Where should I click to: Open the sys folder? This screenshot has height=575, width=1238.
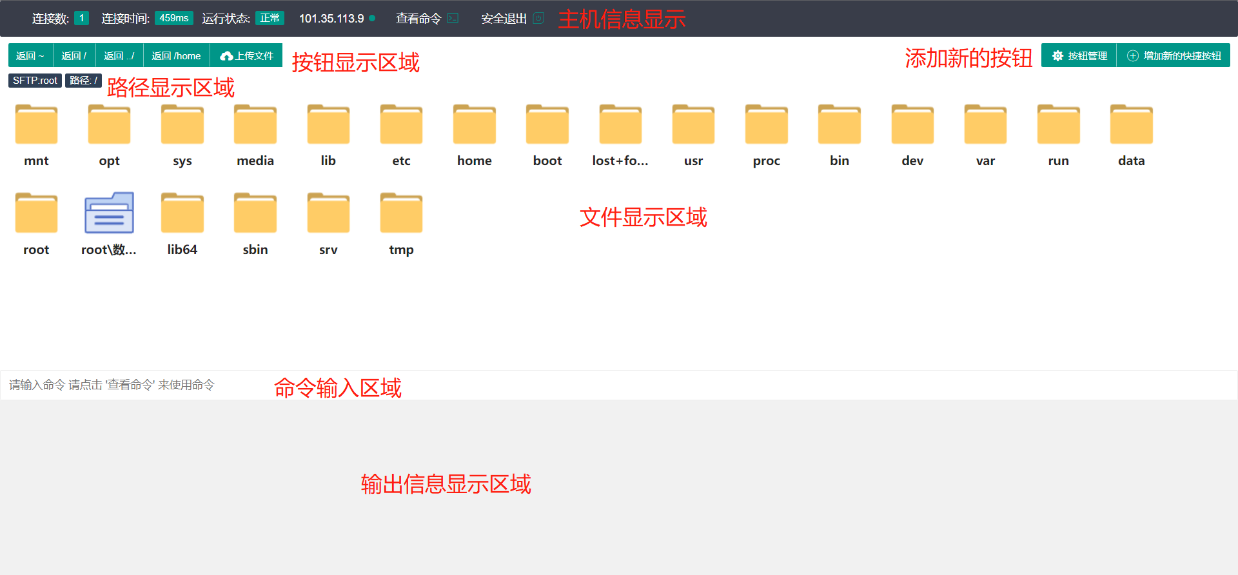click(x=182, y=124)
